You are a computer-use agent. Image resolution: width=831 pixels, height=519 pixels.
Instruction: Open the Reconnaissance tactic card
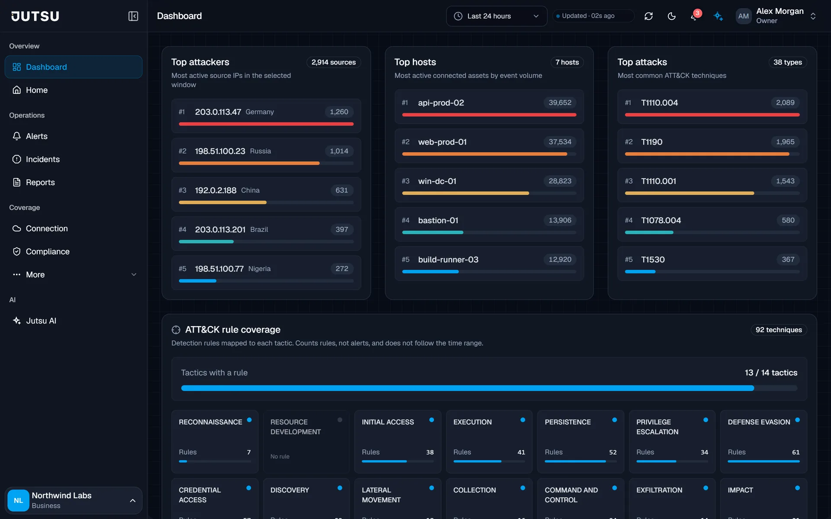(x=215, y=442)
